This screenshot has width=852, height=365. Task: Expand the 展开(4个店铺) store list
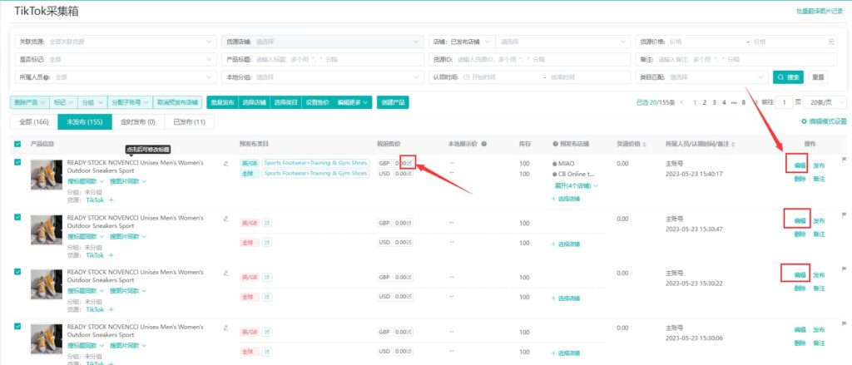(x=575, y=186)
